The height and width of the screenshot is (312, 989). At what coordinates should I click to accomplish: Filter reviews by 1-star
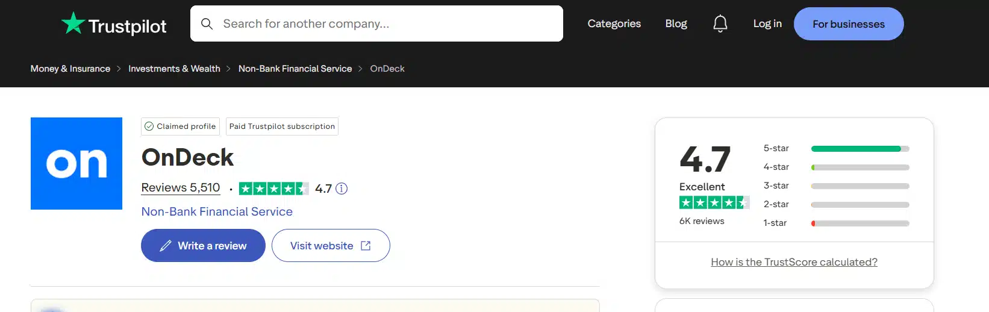(x=836, y=223)
